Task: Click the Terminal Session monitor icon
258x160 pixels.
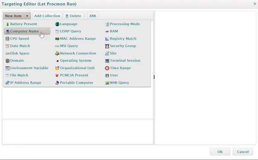Action: [107, 61]
